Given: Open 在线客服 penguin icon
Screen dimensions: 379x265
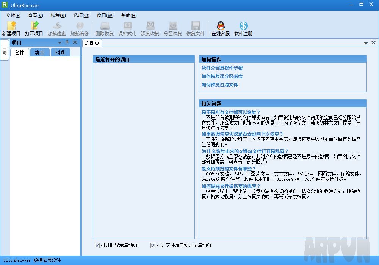Looking at the screenshot, I should [221, 26].
